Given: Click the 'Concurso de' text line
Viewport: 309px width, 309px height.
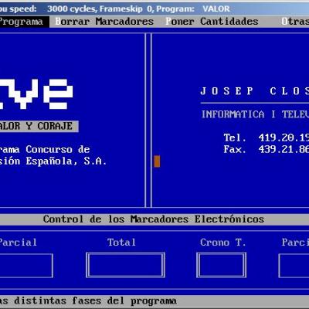Looking at the screenshot, I should [x=45, y=150].
